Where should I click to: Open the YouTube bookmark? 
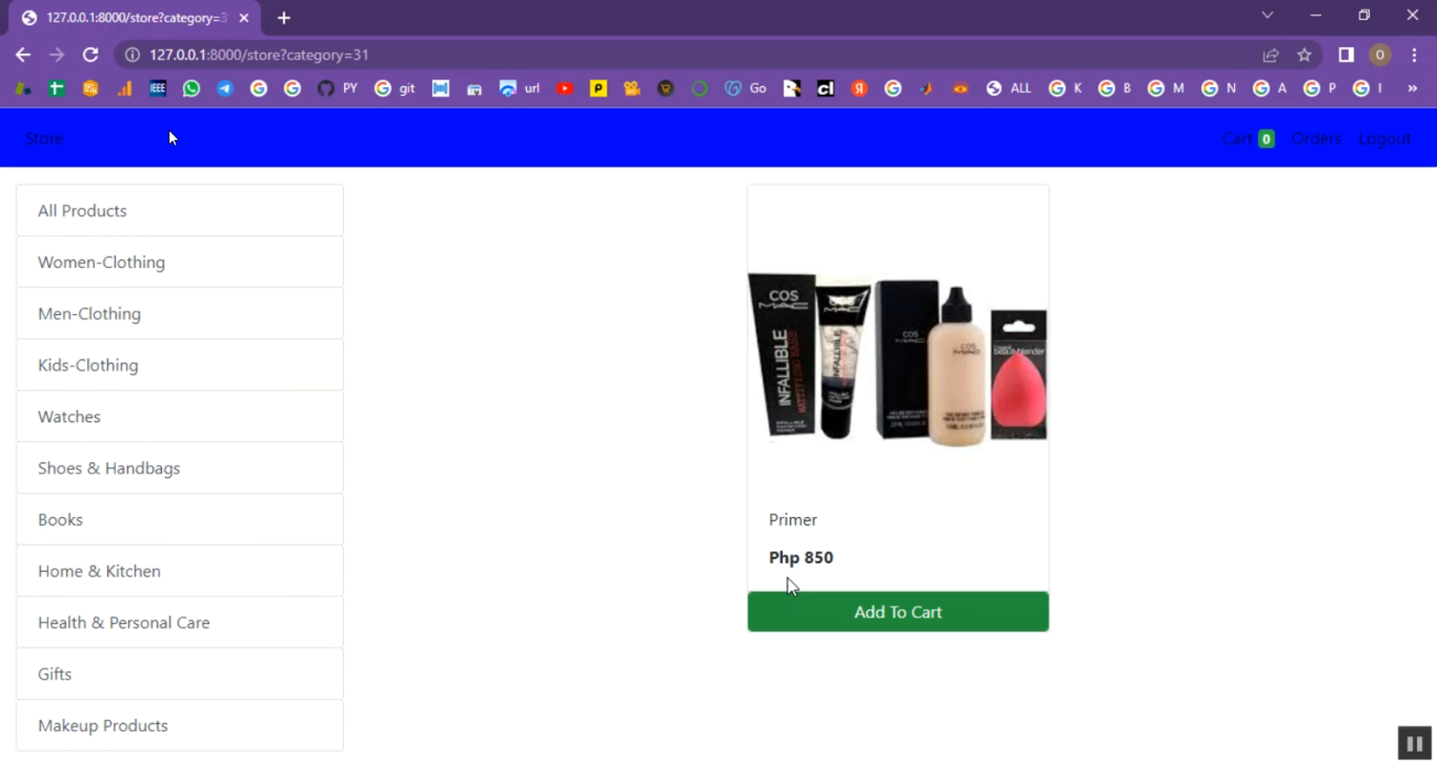coord(565,88)
